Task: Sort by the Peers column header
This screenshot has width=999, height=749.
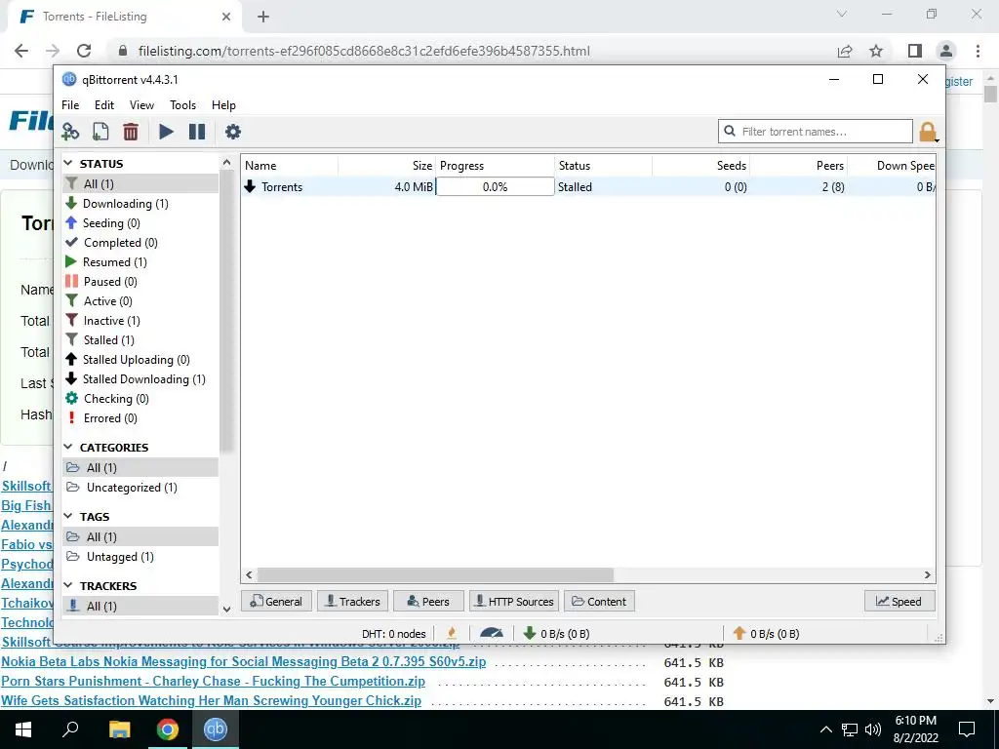Action: click(x=799, y=166)
